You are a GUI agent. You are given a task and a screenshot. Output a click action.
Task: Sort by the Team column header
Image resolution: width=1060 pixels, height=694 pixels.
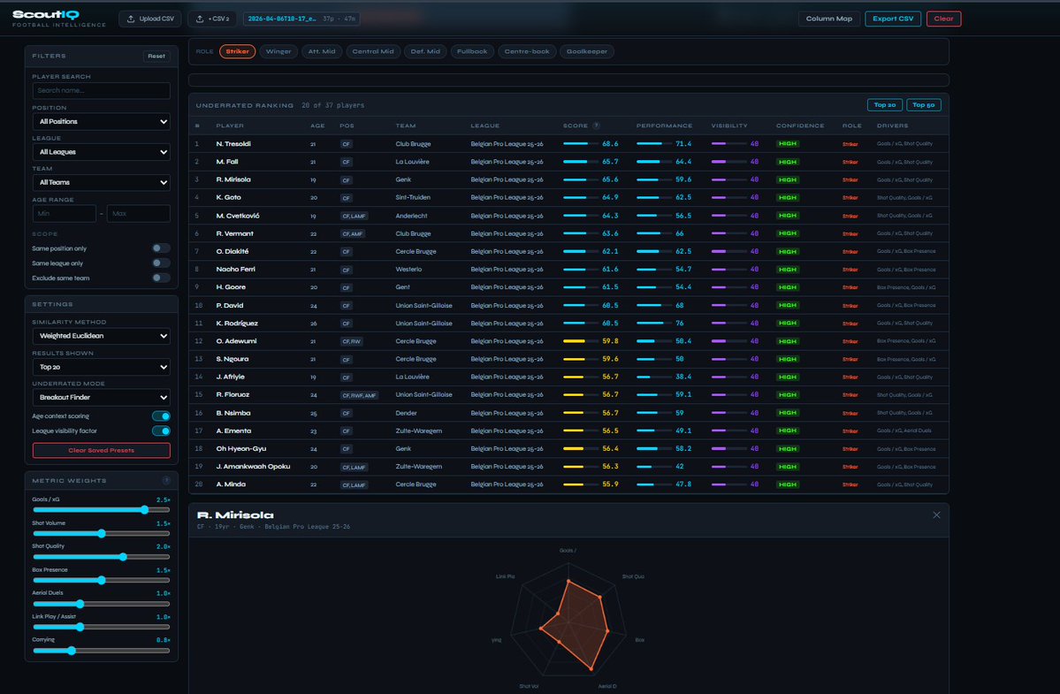[406, 126]
